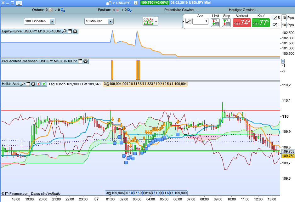The width and height of the screenshot is (295, 202).
Task: Click the Equity-Kurve: USDJPY M10.0 0-10Uhr label
Action: tap(31, 31)
